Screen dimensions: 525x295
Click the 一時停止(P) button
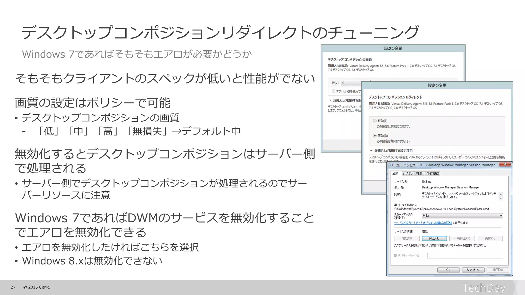click(462, 238)
